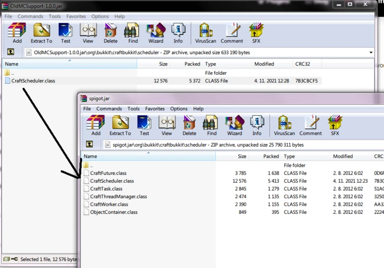Open File menu in spigot.jar window

87,109
